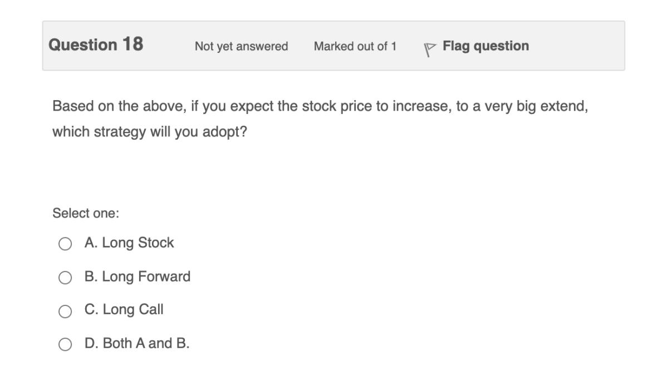Select the radio button for B. Long Forward
Image resolution: width=653 pixels, height=386 pixels.
(66, 276)
